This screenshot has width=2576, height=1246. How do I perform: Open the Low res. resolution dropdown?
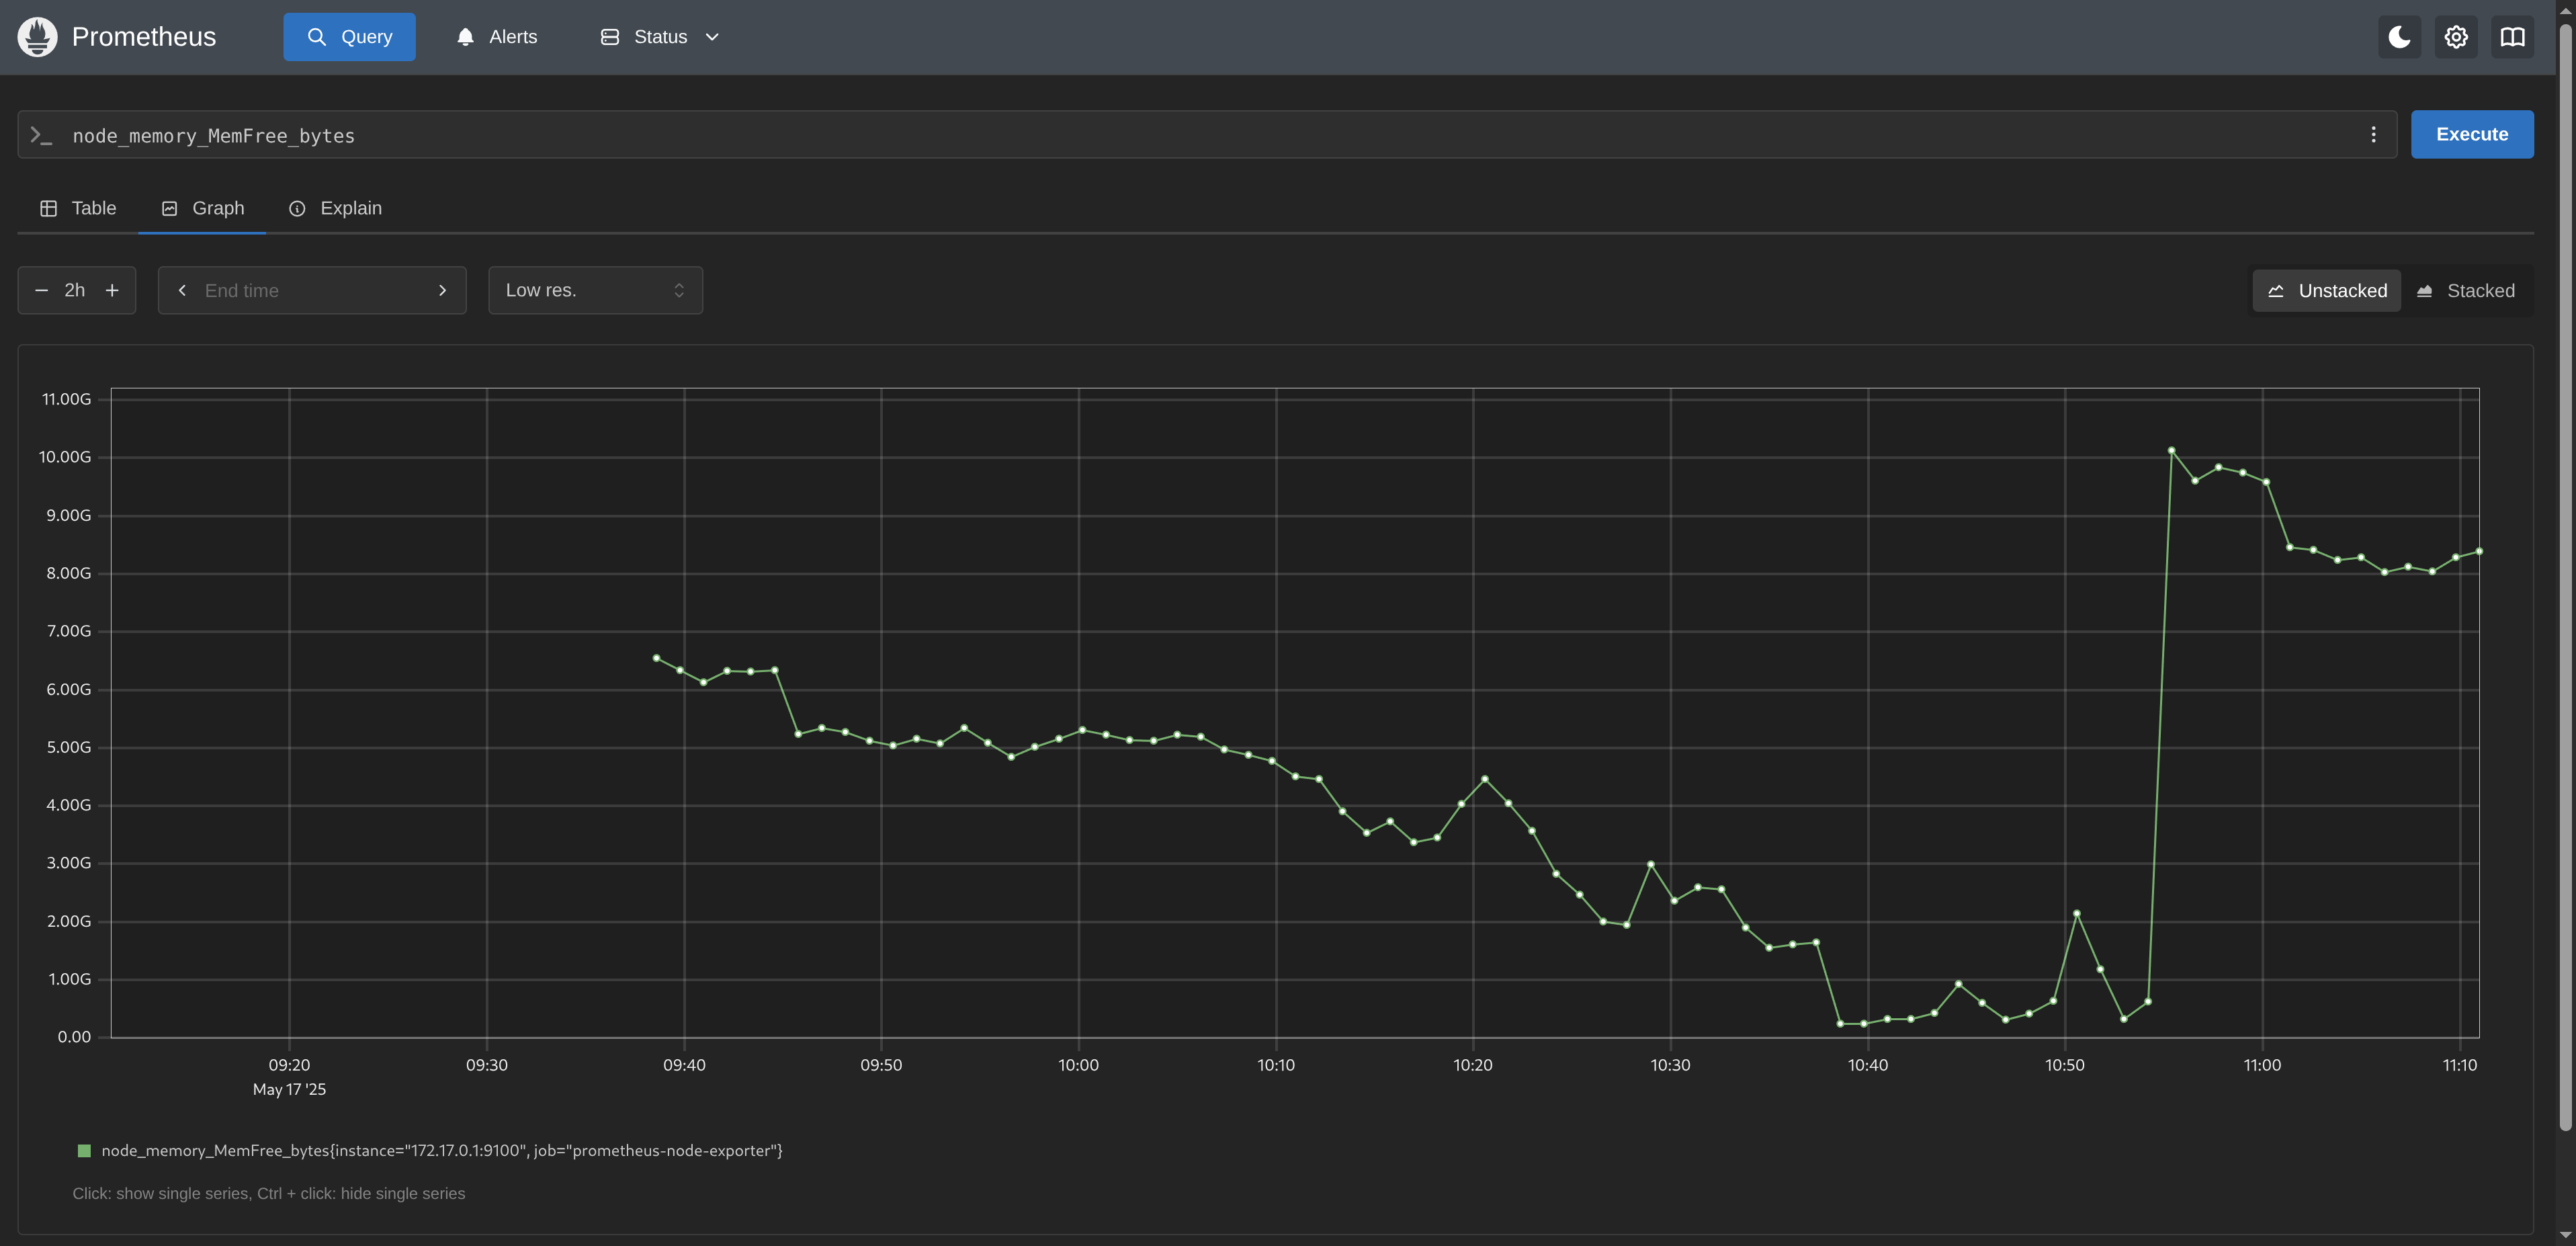pyautogui.click(x=595, y=290)
